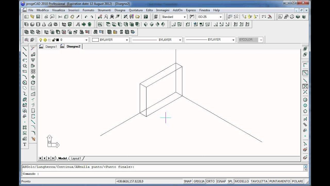This screenshot has height=186, width=330.
Task: Select the Sphere solid tool
Action: click(x=32, y=24)
